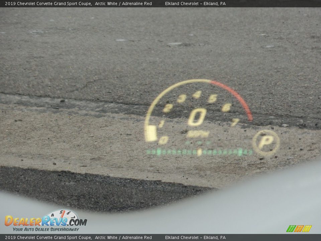Screen dimensions: 321x241
Task: Click the tachometer needle block near 1
Action: point(151,133)
